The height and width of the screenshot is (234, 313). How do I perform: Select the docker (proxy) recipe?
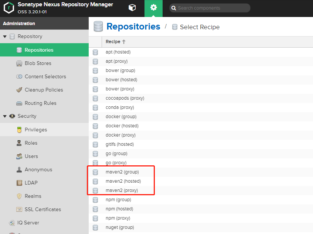point(201,135)
